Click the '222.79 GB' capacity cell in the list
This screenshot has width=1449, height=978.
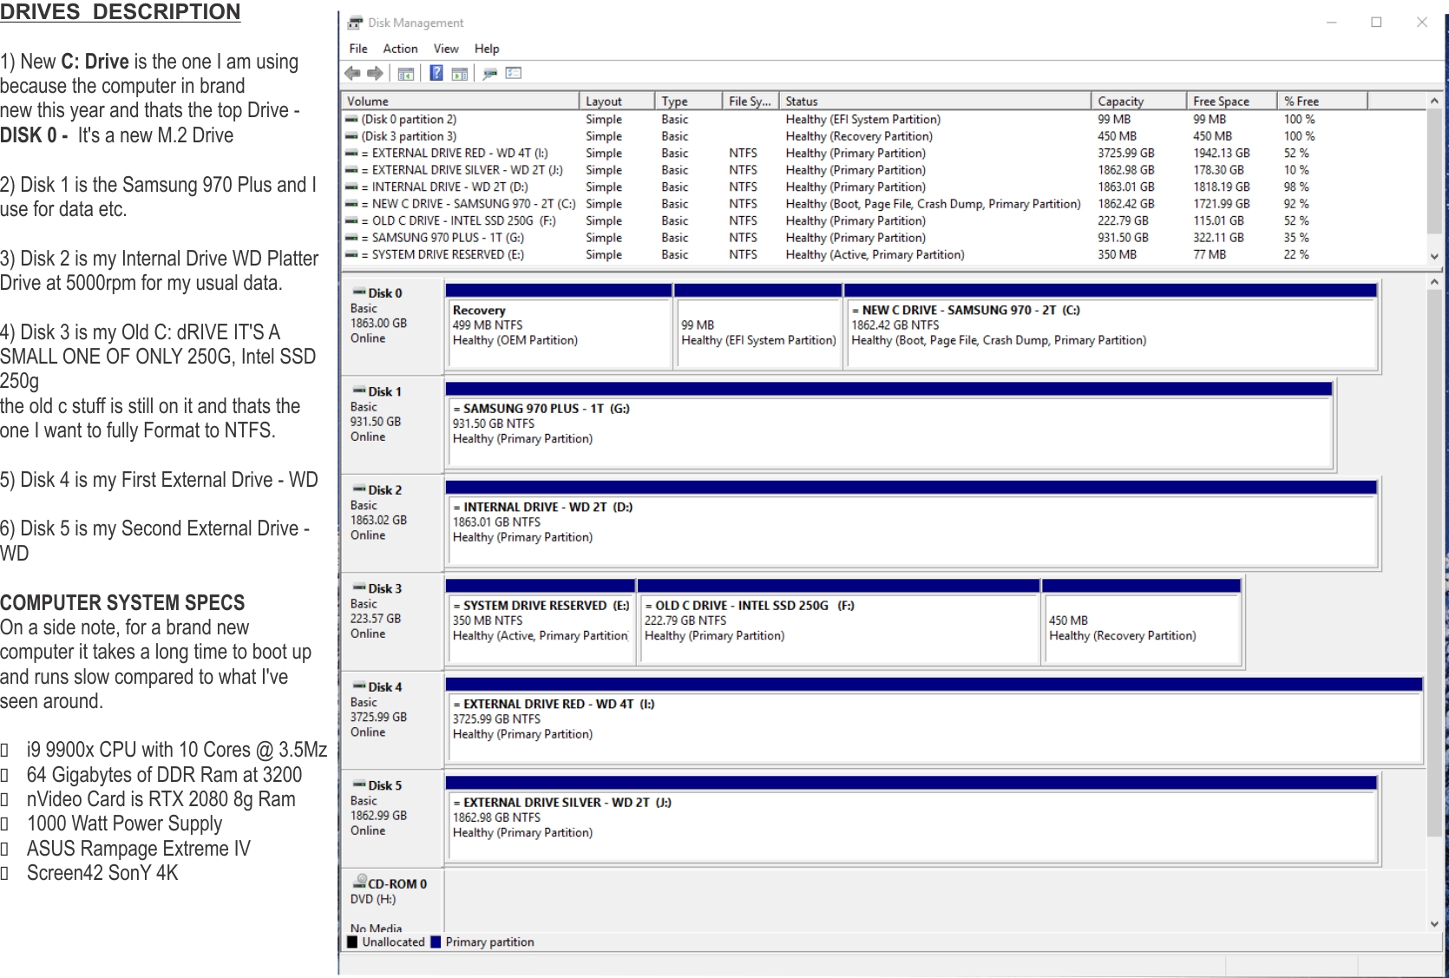1123,221
